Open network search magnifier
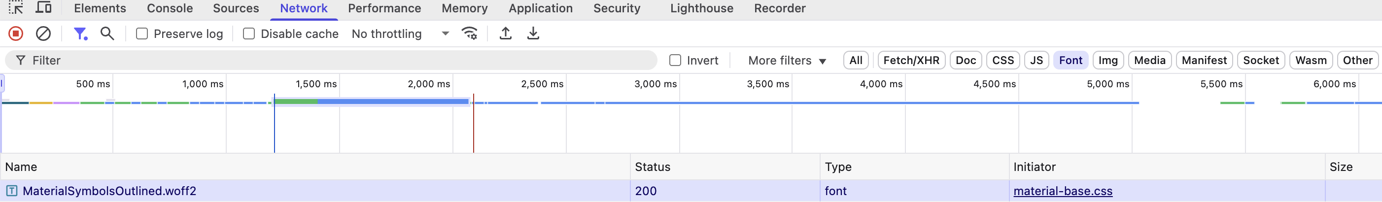The image size is (1382, 202). click(107, 34)
